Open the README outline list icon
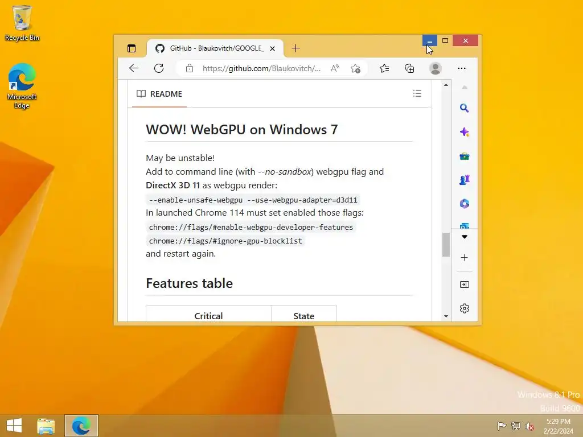Viewport: 583px width, 437px height. (x=417, y=94)
